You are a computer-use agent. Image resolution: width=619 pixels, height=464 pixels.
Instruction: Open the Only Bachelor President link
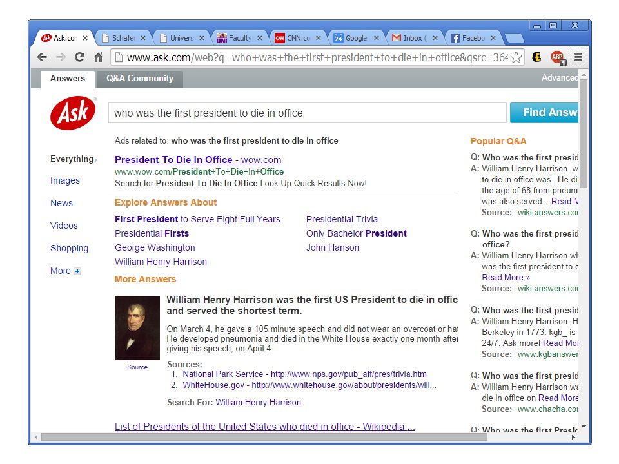tap(357, 233)
